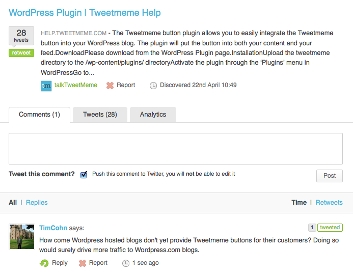Click the red X icon on TimCohn's comment
The width and height of the screenshot is (353, 275).
(x=83, y=263)
